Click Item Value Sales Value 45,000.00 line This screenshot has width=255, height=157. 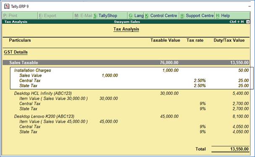[x=53, y=121]
